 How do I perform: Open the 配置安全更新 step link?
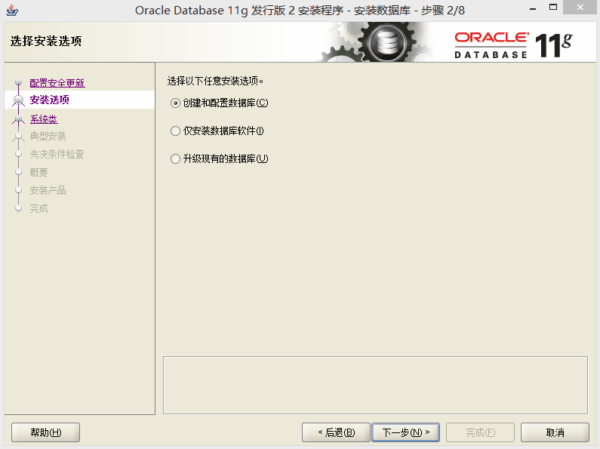pos(57,82)
